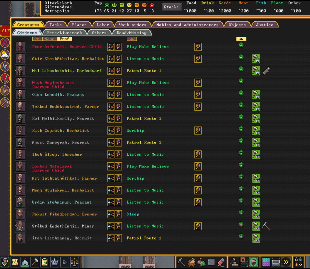310x269 pixels.
Task: Click the red no-entry alert icon
Action: (5, 42)
